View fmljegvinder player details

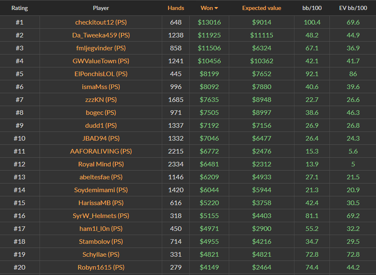tap(101, 48)
